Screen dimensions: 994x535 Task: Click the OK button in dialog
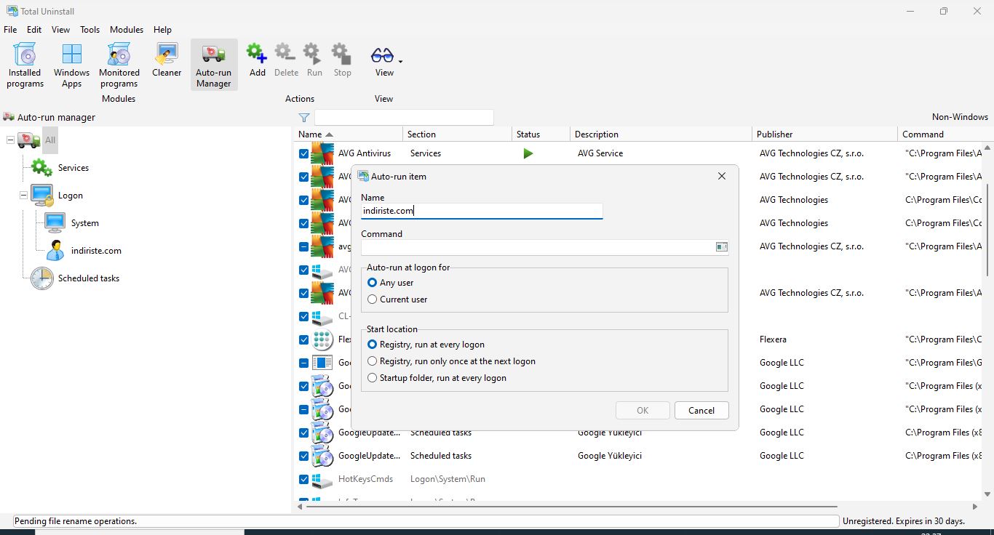tap(643, 411)
